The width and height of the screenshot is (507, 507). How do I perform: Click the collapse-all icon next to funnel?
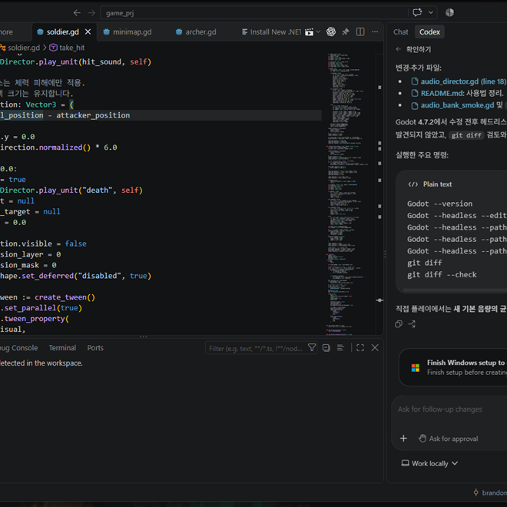[x=326, y=348]
